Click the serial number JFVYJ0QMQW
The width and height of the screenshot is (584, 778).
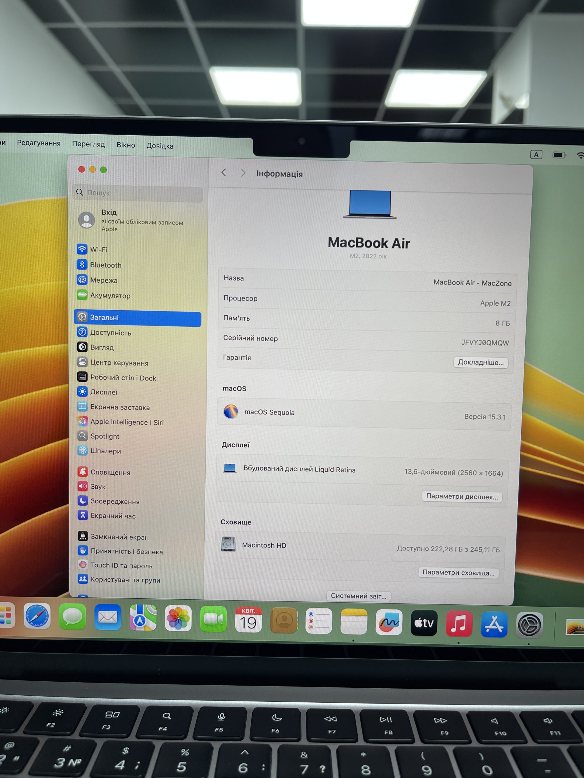pos(485,343)
